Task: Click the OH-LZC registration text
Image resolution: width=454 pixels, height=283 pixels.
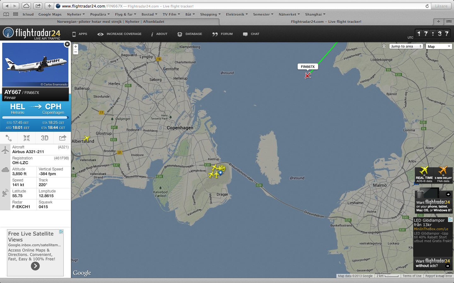Action: (x=20, y=163)
